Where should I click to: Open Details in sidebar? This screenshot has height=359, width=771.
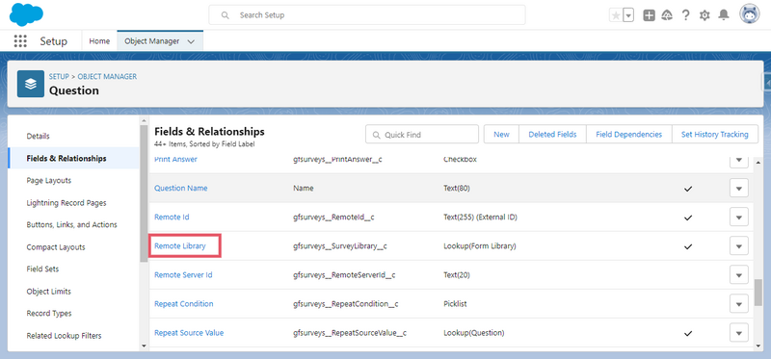click(x=38, y=136)
